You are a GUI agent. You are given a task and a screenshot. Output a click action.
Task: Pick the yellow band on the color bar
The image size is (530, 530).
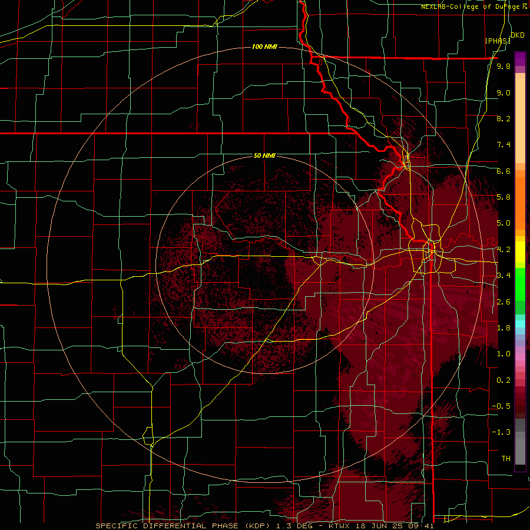point(520,252)
